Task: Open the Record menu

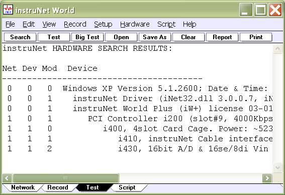Action: (x=75, y=24)
